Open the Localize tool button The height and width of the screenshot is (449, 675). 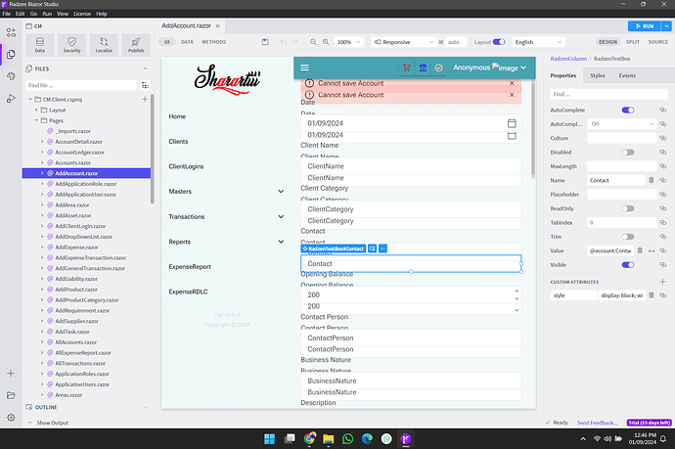click(104, 45)
